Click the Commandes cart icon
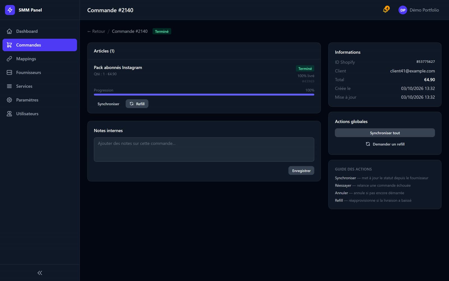Screen dimensions: 449x281 tap(9, 45)
